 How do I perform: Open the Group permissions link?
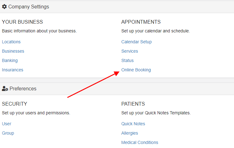pyautogui.click(x=8, y=133)
